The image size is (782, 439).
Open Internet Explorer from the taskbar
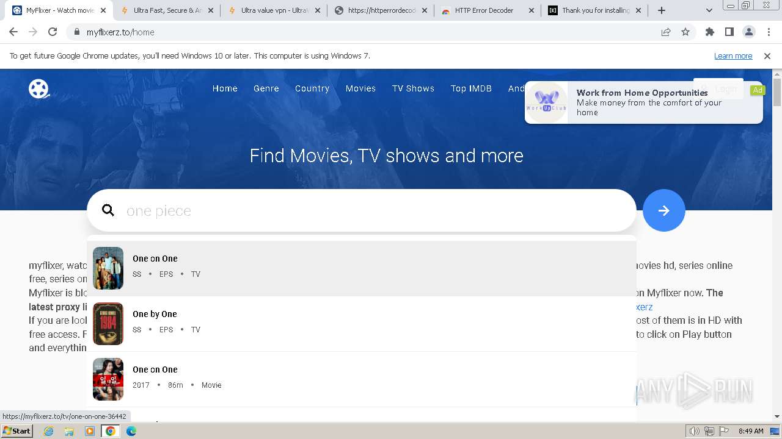(x=49, y=431)
